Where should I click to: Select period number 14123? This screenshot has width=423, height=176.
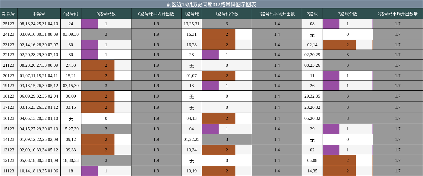pyautogui.click(x=9, y=139)
